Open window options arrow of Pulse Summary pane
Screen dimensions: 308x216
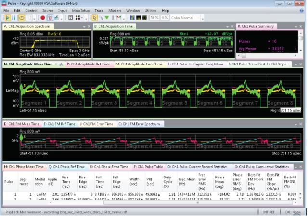point(296,27)
